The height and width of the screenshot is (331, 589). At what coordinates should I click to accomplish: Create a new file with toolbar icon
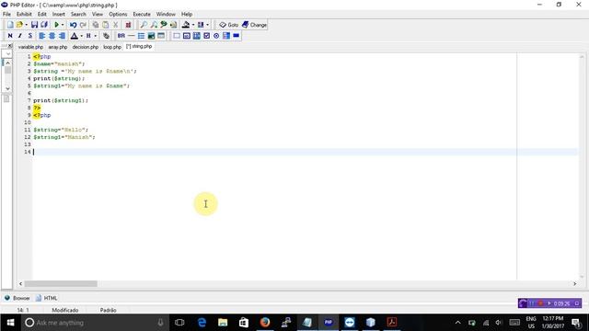click(x=10, y=25)
